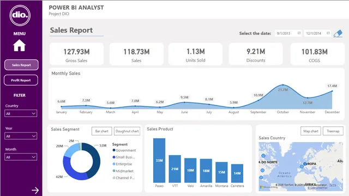Edit the start date 9/1/2013 field
349x196 pixels.
point(288,33)
